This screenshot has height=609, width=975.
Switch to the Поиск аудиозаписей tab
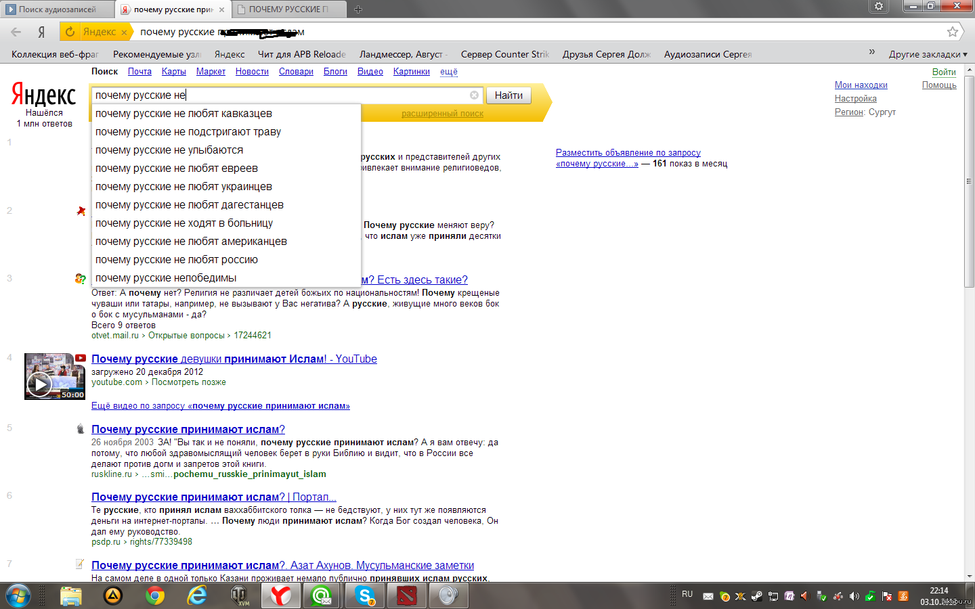pos(57,9)
